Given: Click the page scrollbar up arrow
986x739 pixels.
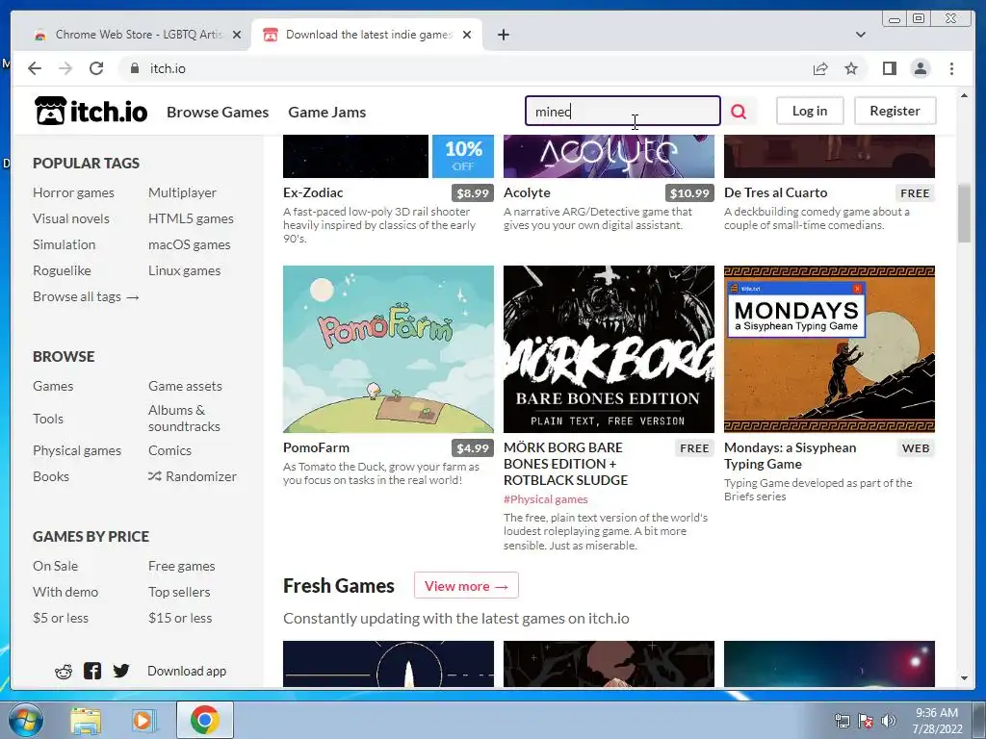Looking at the screenshot, I should click(x=965, y=95).
